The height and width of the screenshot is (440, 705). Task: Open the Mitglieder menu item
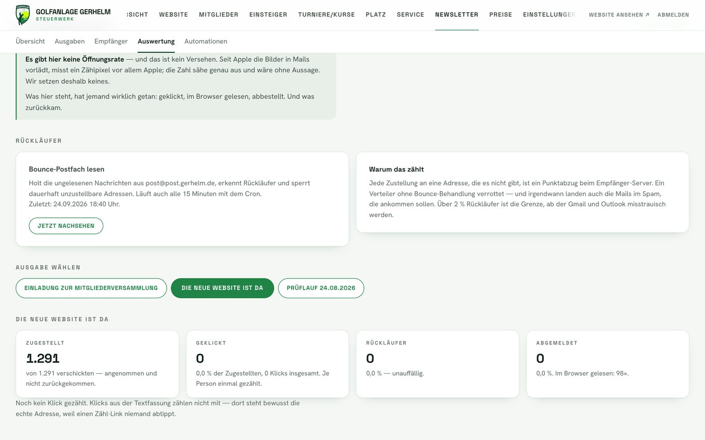pyautogui.click(x=219, y=15)
